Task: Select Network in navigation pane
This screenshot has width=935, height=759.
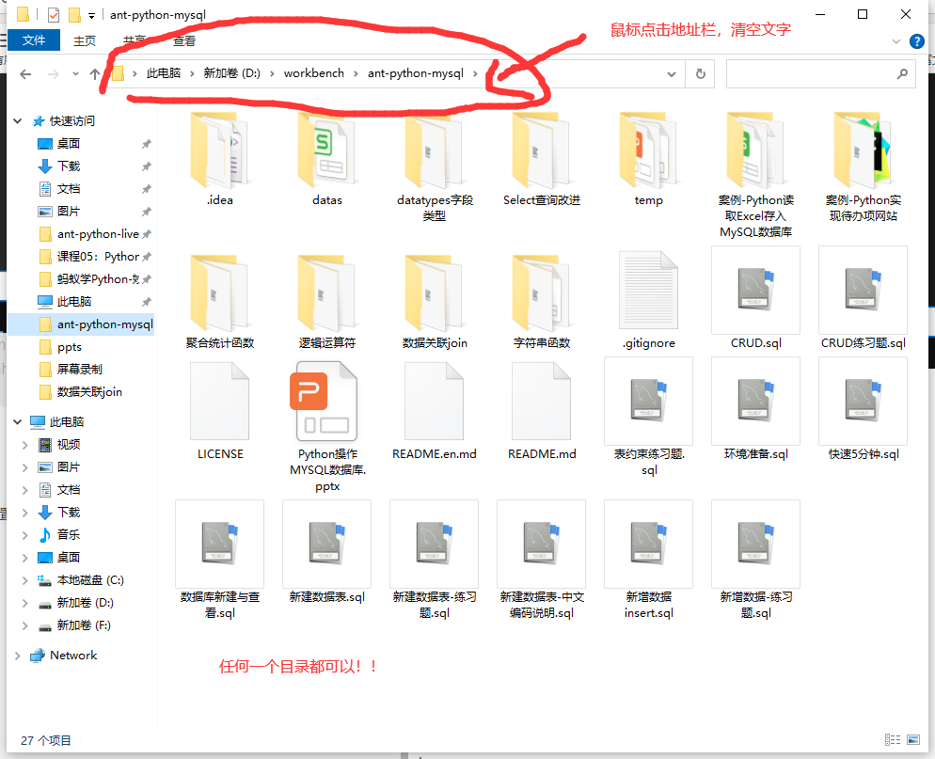Action: [x=73, y=656]
